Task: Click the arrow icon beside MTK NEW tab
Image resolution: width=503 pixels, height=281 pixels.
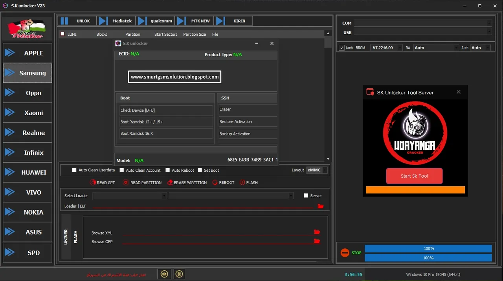Action: (181, 21)
